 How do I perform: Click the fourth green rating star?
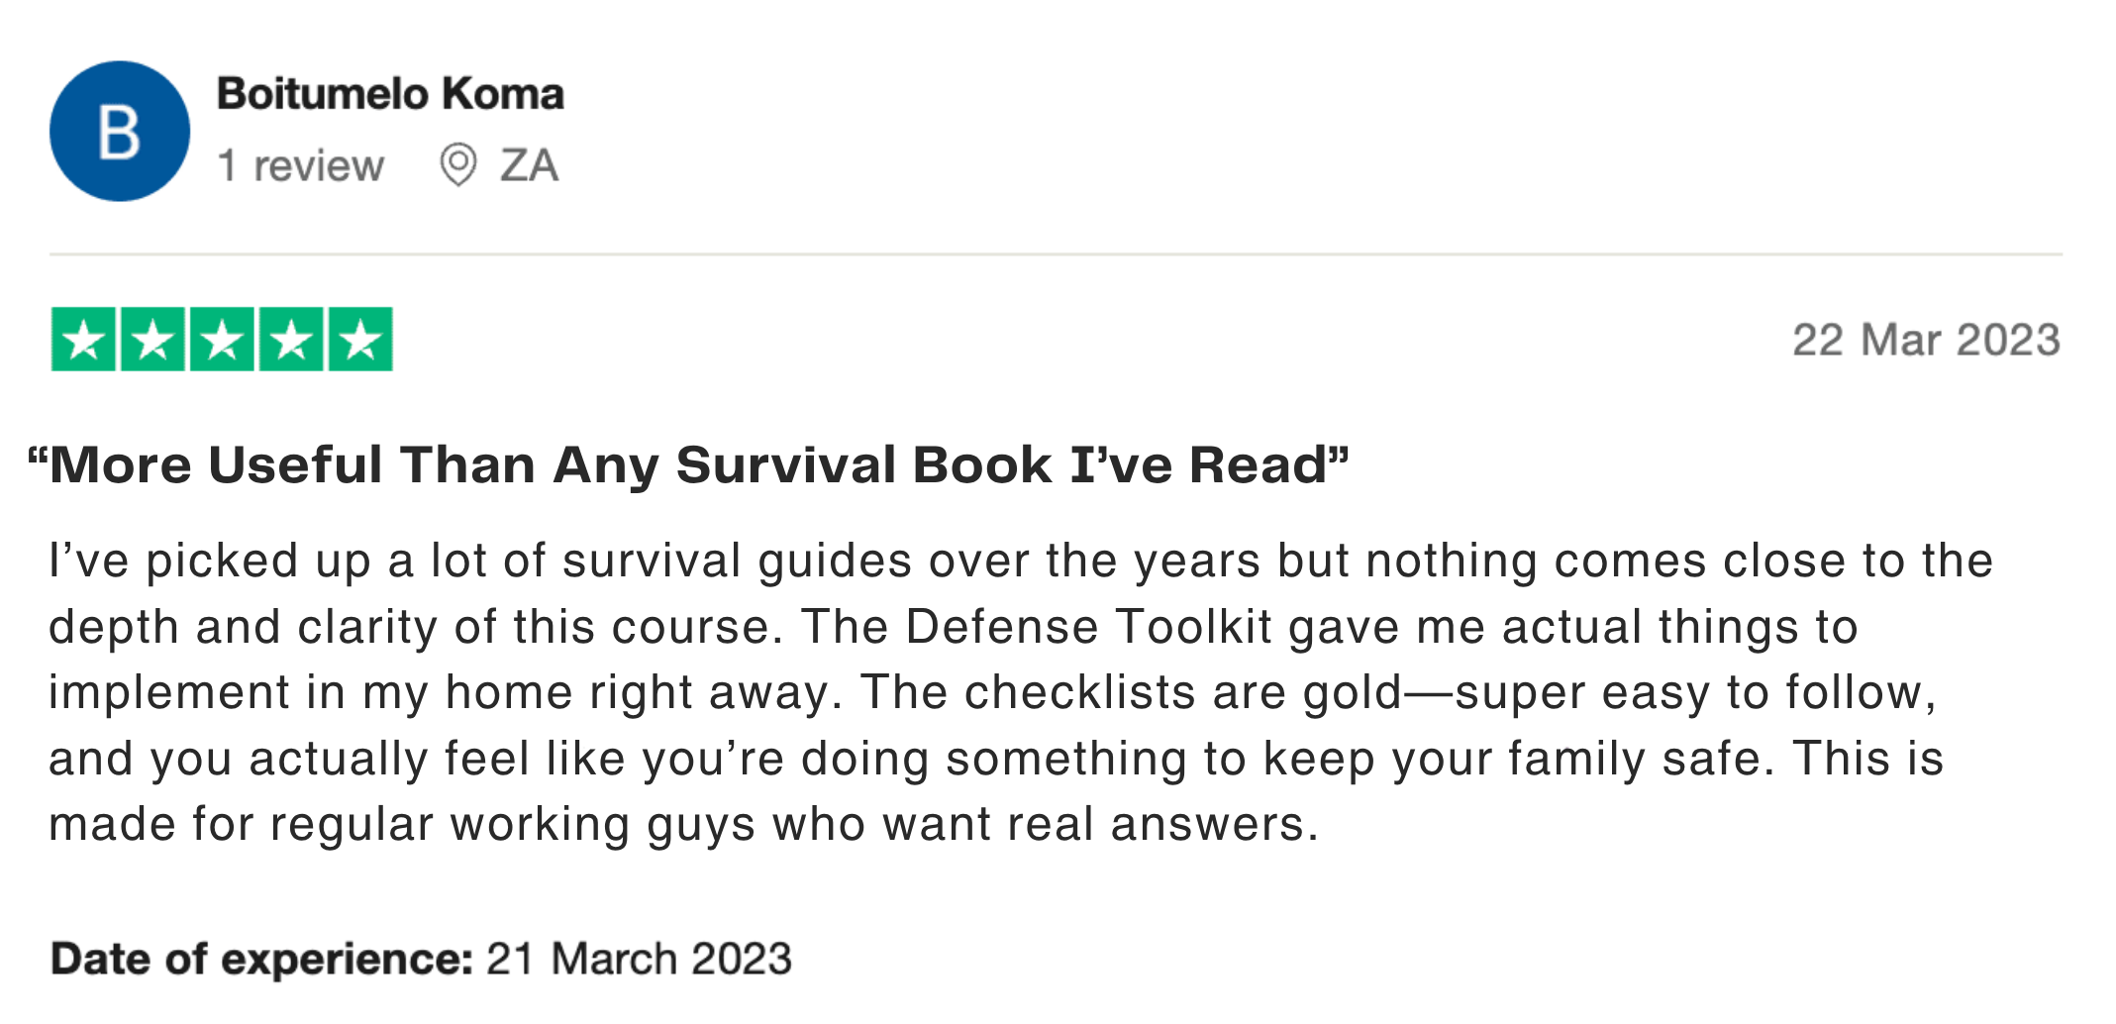tap(292, 340)
